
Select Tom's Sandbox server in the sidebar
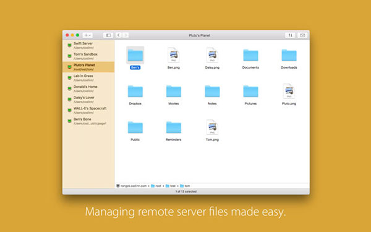tap(88, 56)
